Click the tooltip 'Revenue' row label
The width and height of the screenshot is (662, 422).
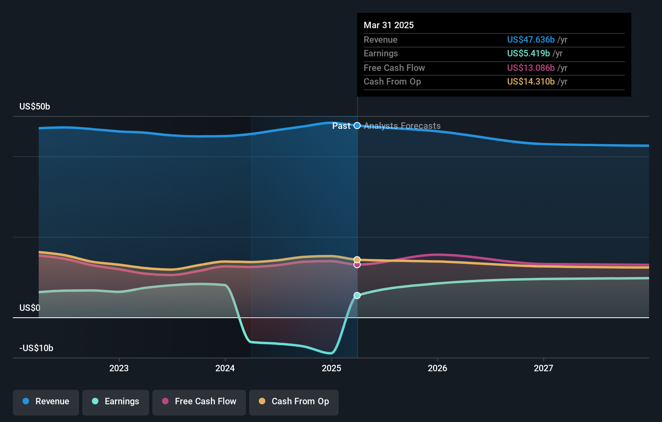point(381,39)
